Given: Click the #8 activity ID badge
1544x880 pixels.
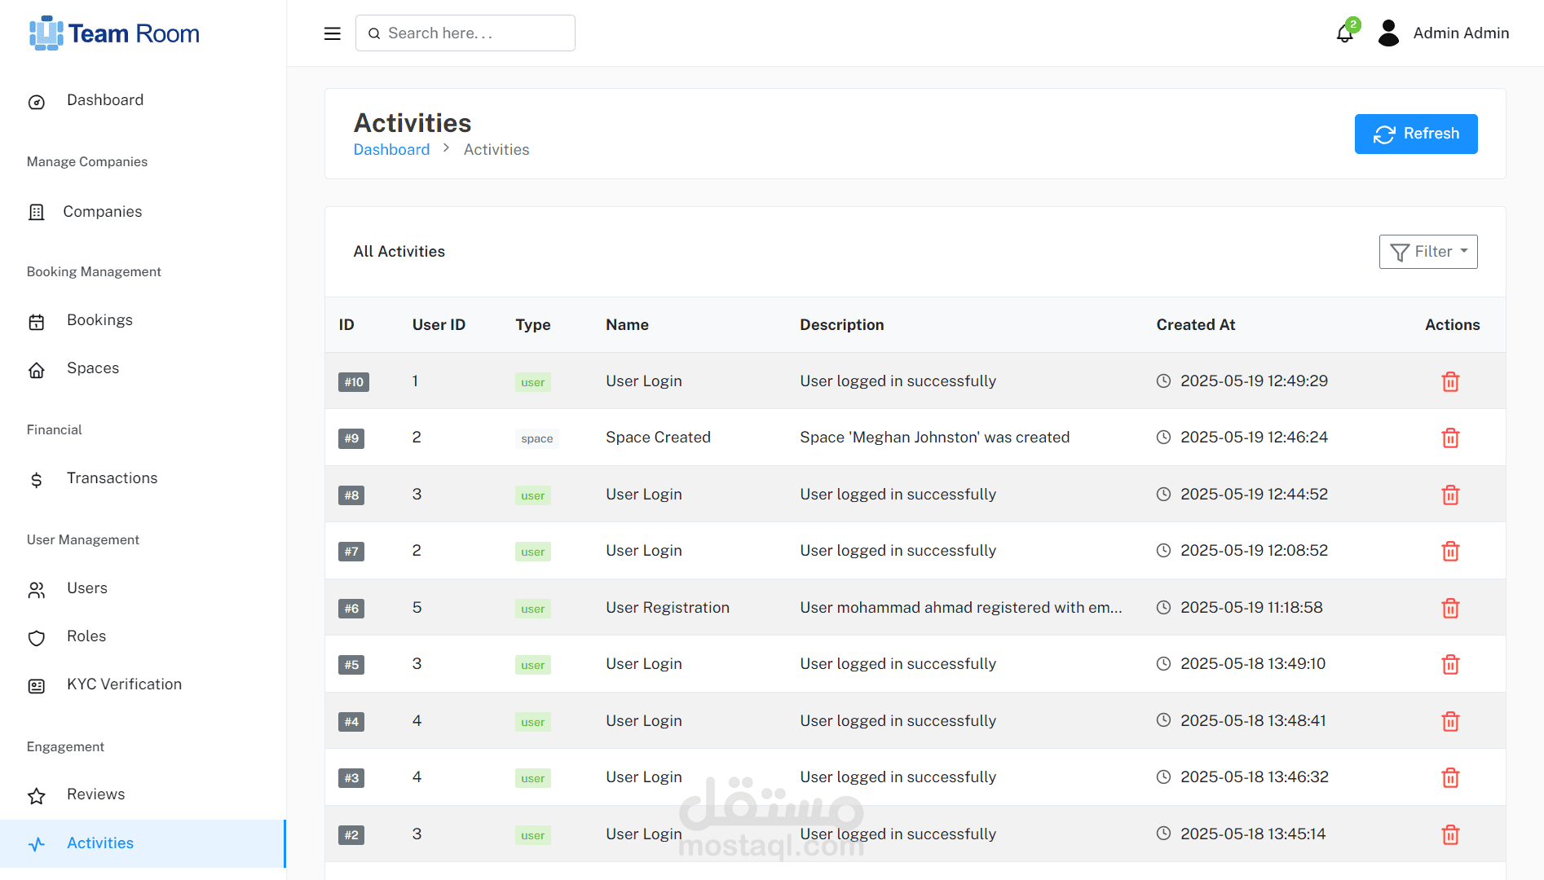Looking at the screenshot, I should pyautogui.click(x=351, y=495).
